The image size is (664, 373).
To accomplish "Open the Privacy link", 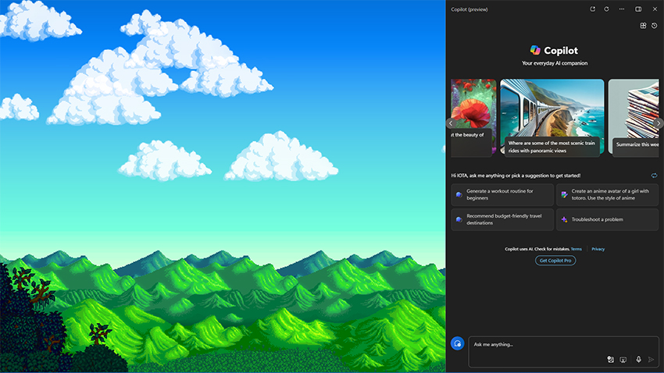I will pos(598,249).
